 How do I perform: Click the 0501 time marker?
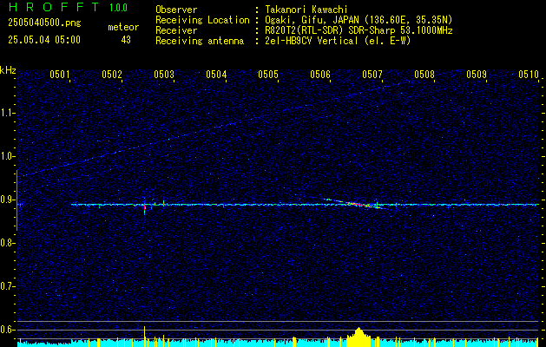(60, 75)
